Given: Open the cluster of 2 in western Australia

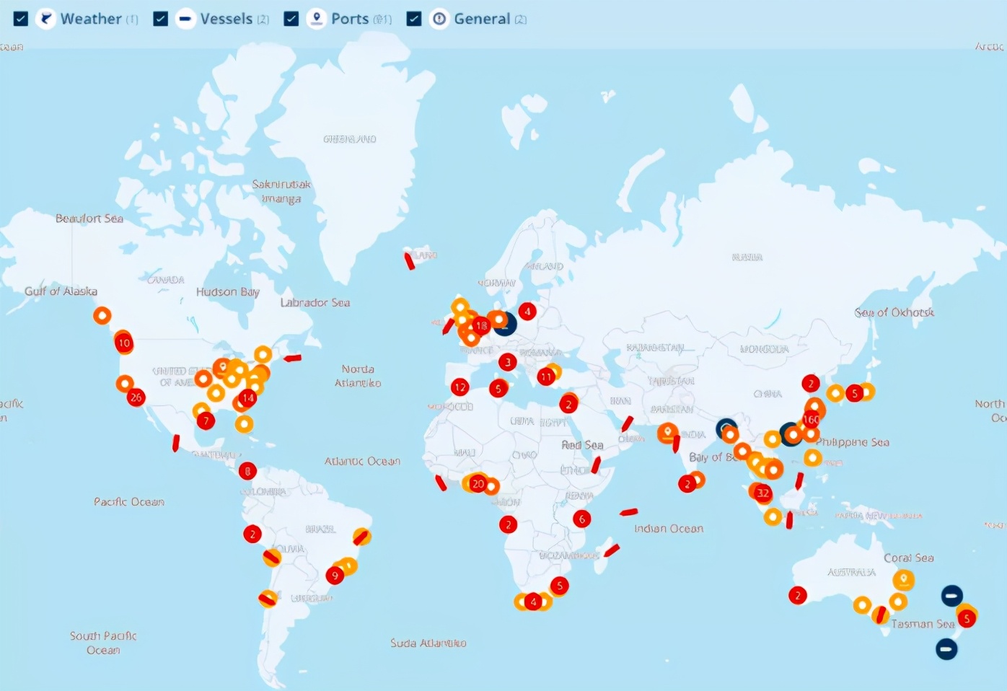Looking at the screenshot, I should 798,595.
